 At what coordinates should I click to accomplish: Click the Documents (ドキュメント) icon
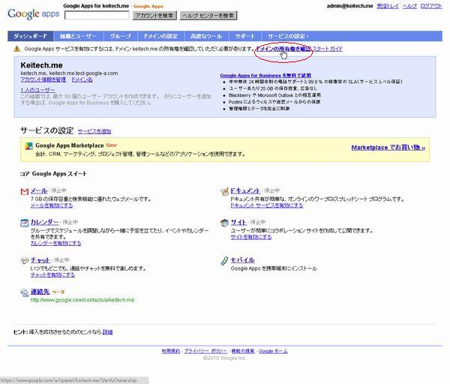click(224, 191)
